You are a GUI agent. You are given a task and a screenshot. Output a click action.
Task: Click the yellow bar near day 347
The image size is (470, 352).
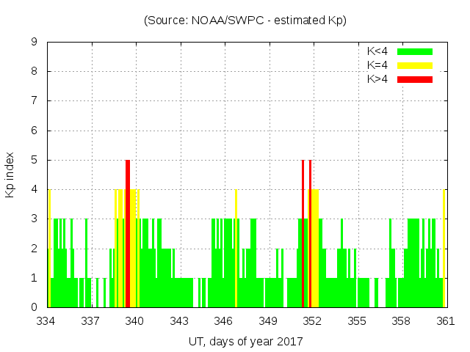(x=236, y=249)
